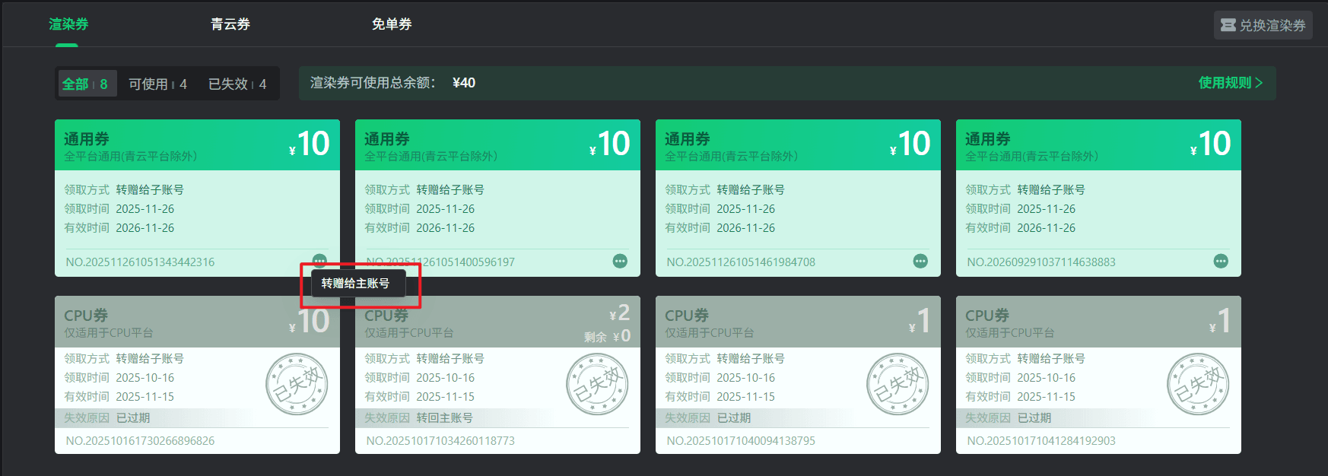1328x476 pixels.
Task: Click the 通用券 title above coupon ending 638883
Action: (988, 139)
